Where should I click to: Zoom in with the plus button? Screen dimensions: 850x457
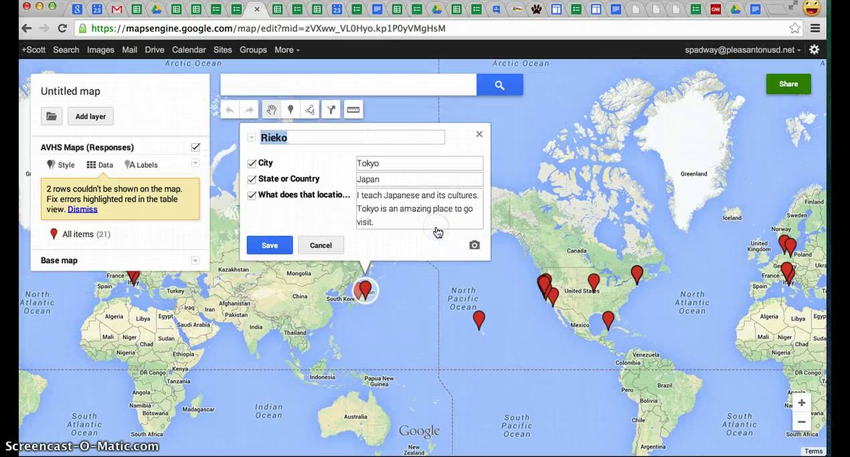click(x=801, y=402)
